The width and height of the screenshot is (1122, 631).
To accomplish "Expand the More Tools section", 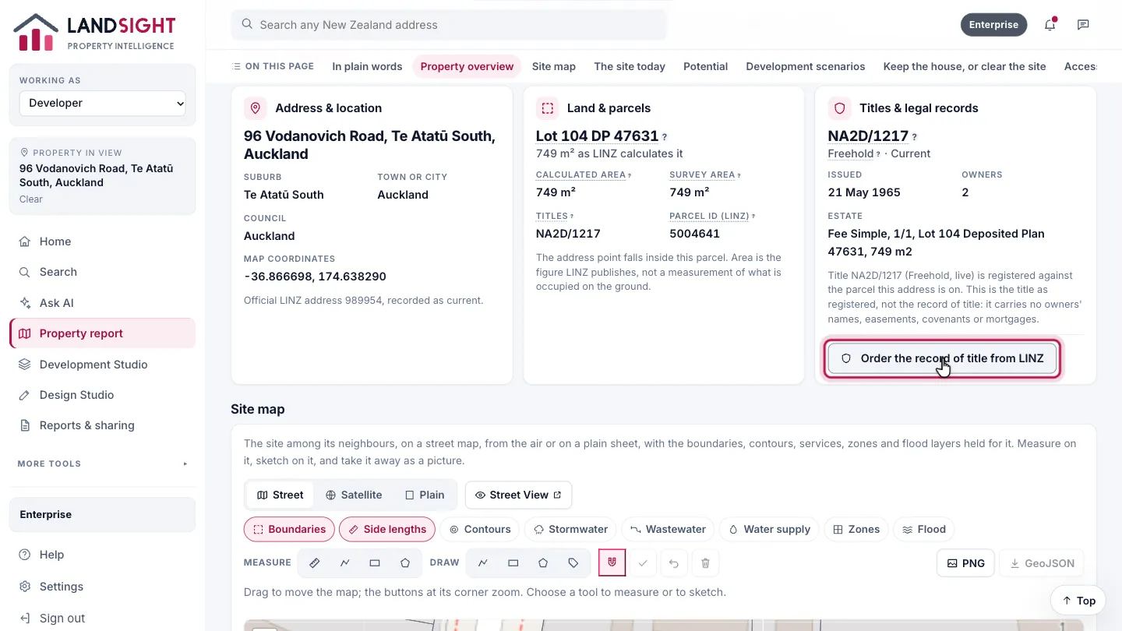I will pos(103,464).
